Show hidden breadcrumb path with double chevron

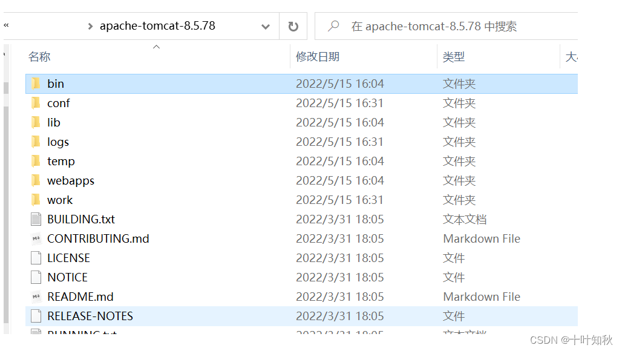coord(6,25)
